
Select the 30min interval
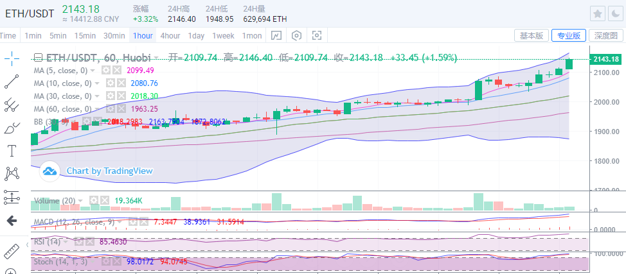click(114, 35)
